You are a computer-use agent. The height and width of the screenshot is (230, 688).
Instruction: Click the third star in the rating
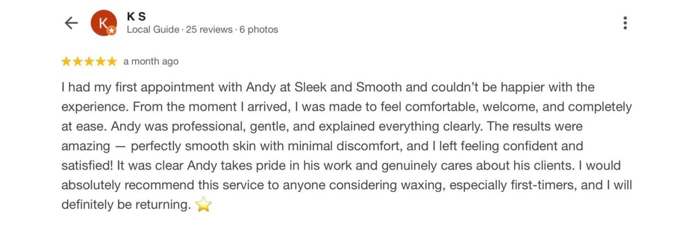tap(89, 62)
